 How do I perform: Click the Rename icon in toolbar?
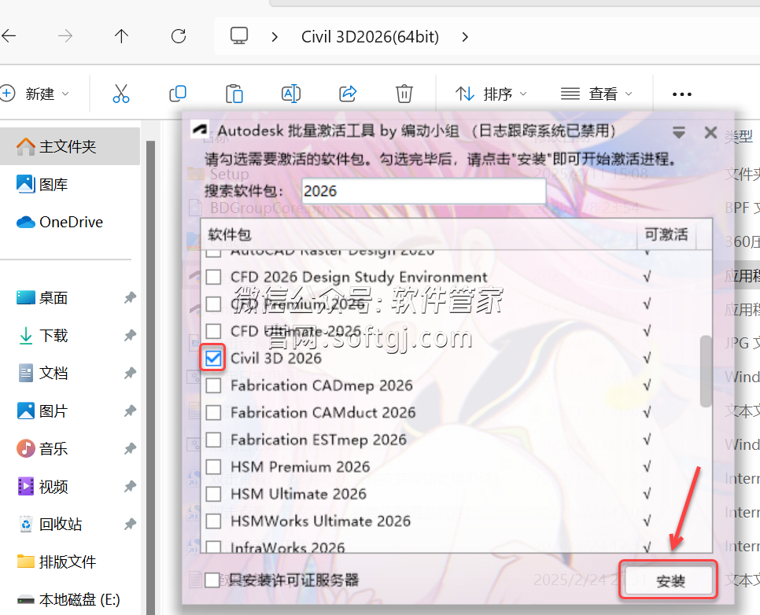291,93
